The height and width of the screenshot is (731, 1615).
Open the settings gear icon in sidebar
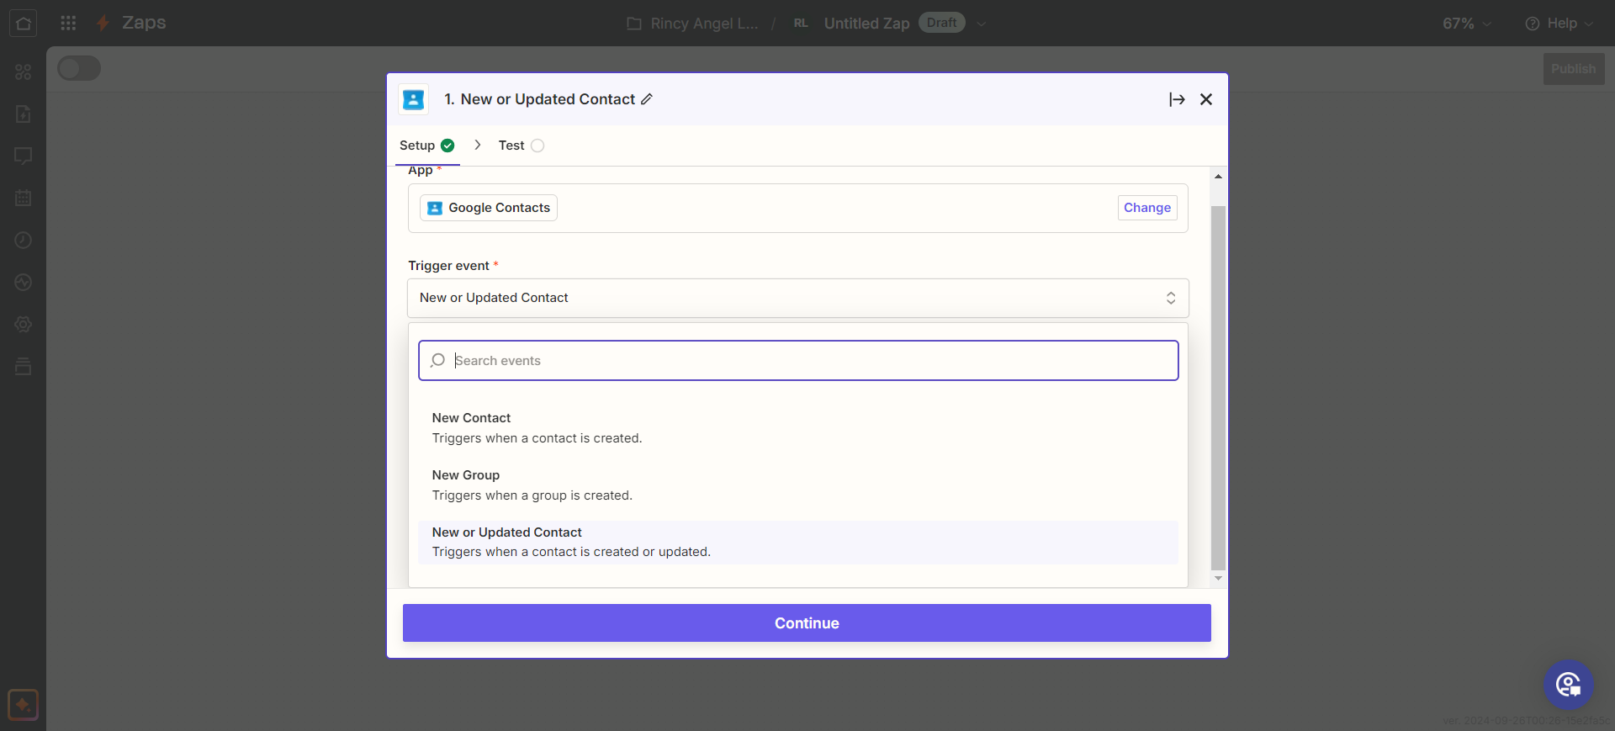click(x=24, y=325)
